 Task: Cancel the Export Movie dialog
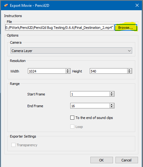[x=127, y=160]
